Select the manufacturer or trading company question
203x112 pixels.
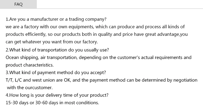pyautogui.click(x=56, y=19)
